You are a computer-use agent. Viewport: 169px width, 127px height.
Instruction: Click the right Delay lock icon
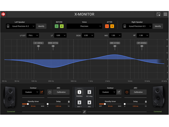pyautogui.click(x=146, y=101)
